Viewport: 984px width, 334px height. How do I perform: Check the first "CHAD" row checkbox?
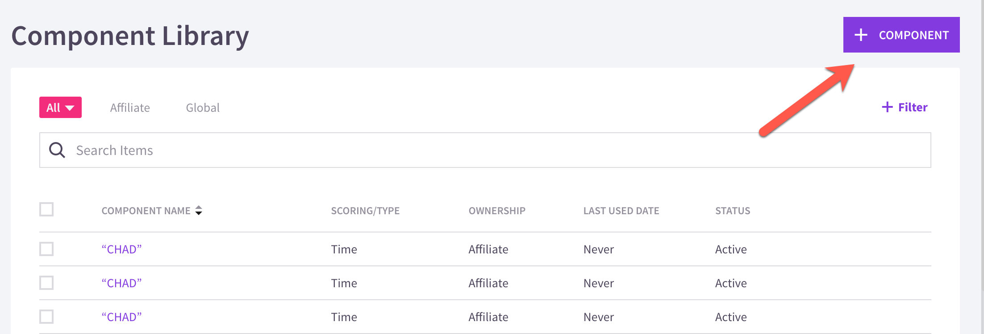coord(46,249)
